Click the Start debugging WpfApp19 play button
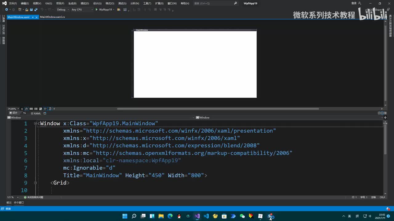 97,10
